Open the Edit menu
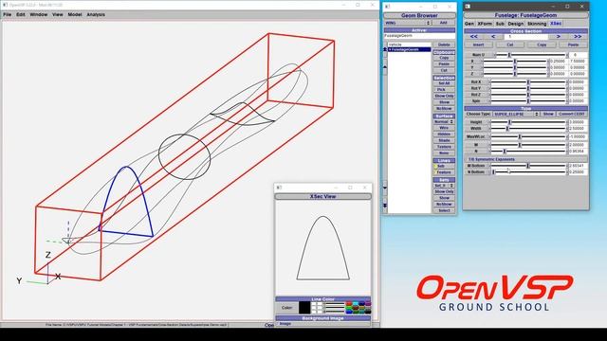The image size is (607, 341). coord(21,14)
